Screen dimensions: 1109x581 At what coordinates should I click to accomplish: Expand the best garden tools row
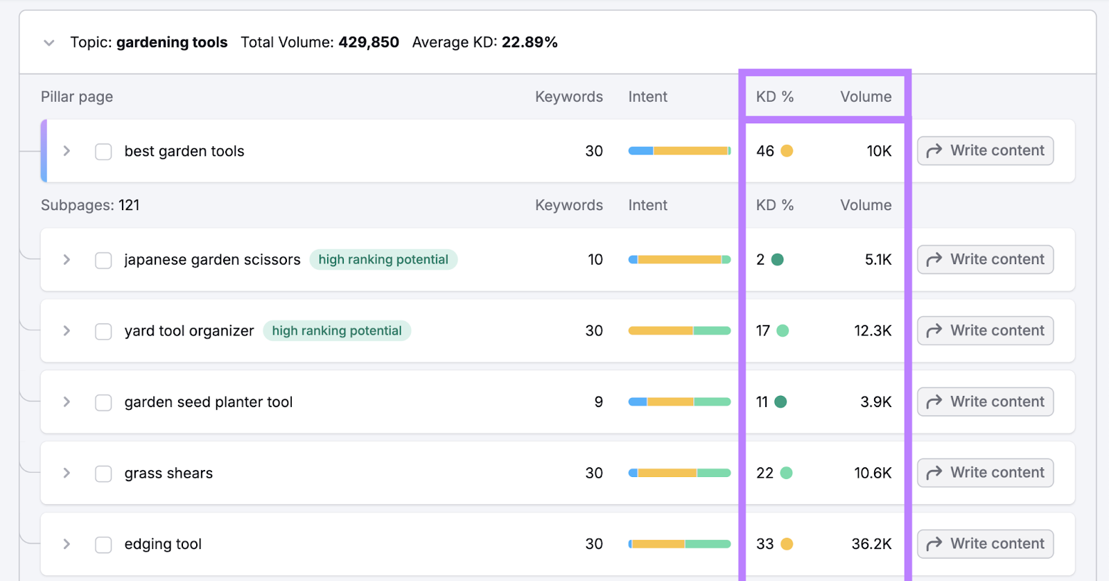point(67,151)
